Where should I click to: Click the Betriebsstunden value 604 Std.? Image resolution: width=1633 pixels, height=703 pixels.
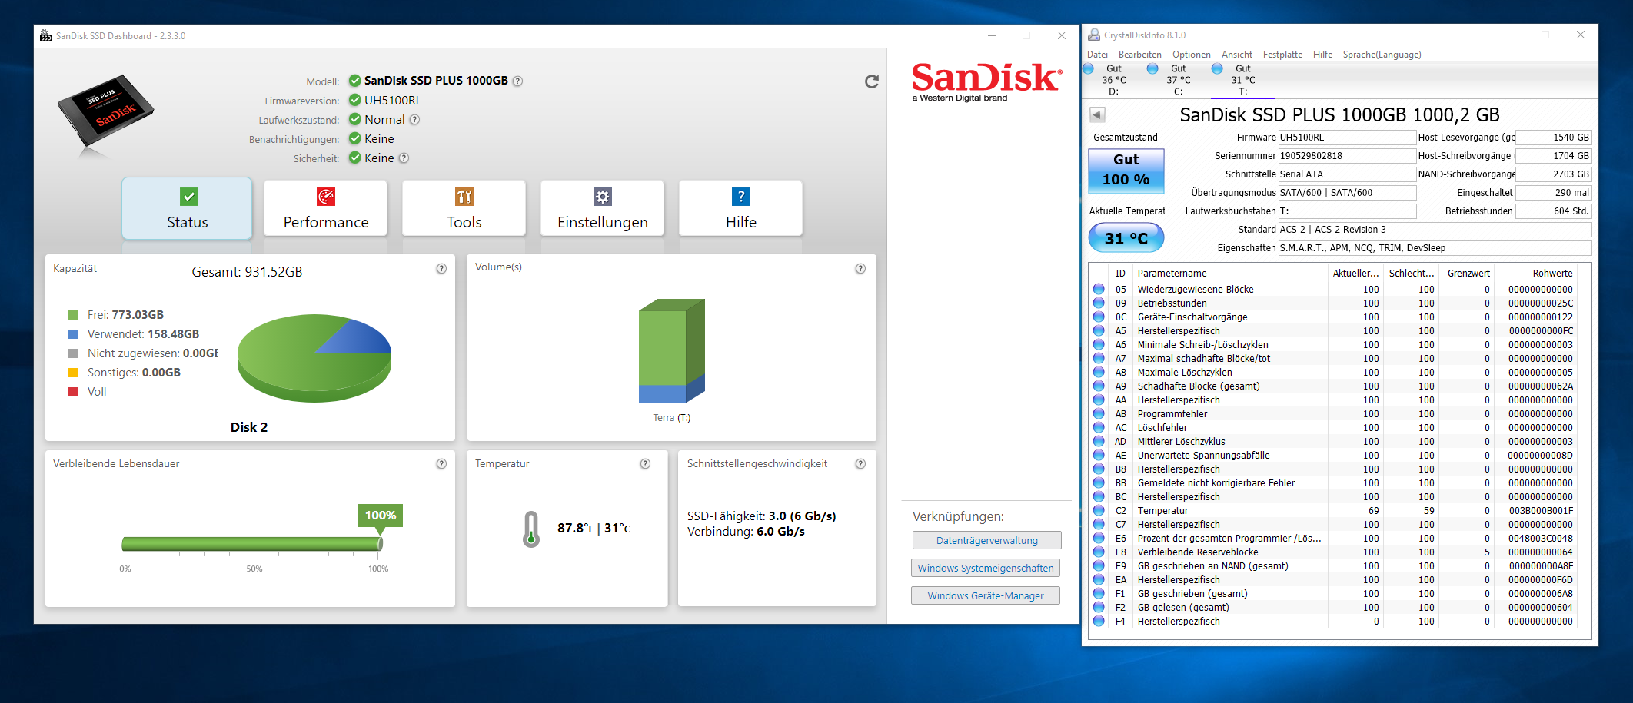(1553, 211)
